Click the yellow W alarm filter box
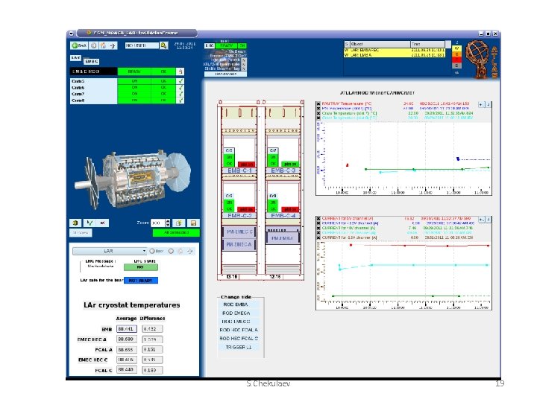The height and width of the screenshot is (402, 537). 457,48
